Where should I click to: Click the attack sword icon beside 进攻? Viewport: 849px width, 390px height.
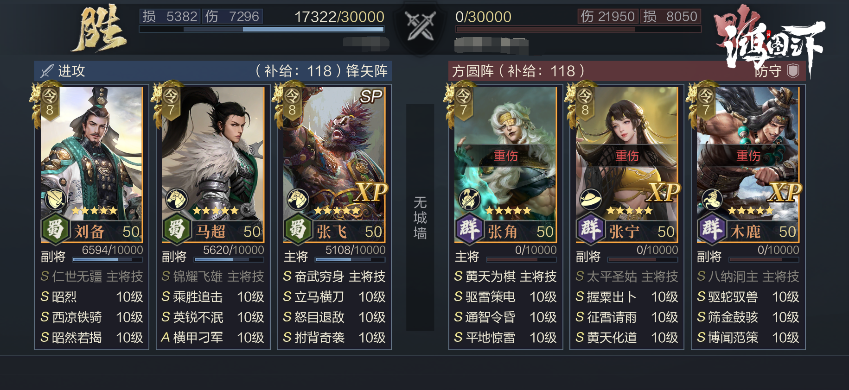pyautogui.click(x=47, y=71)
